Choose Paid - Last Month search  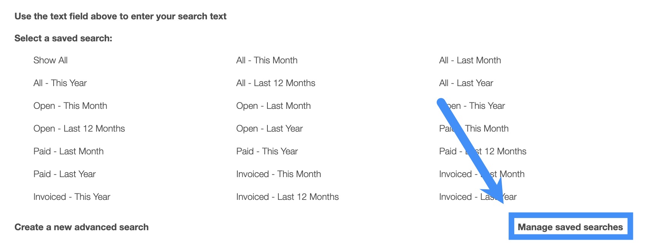click(x=68, y=151)
